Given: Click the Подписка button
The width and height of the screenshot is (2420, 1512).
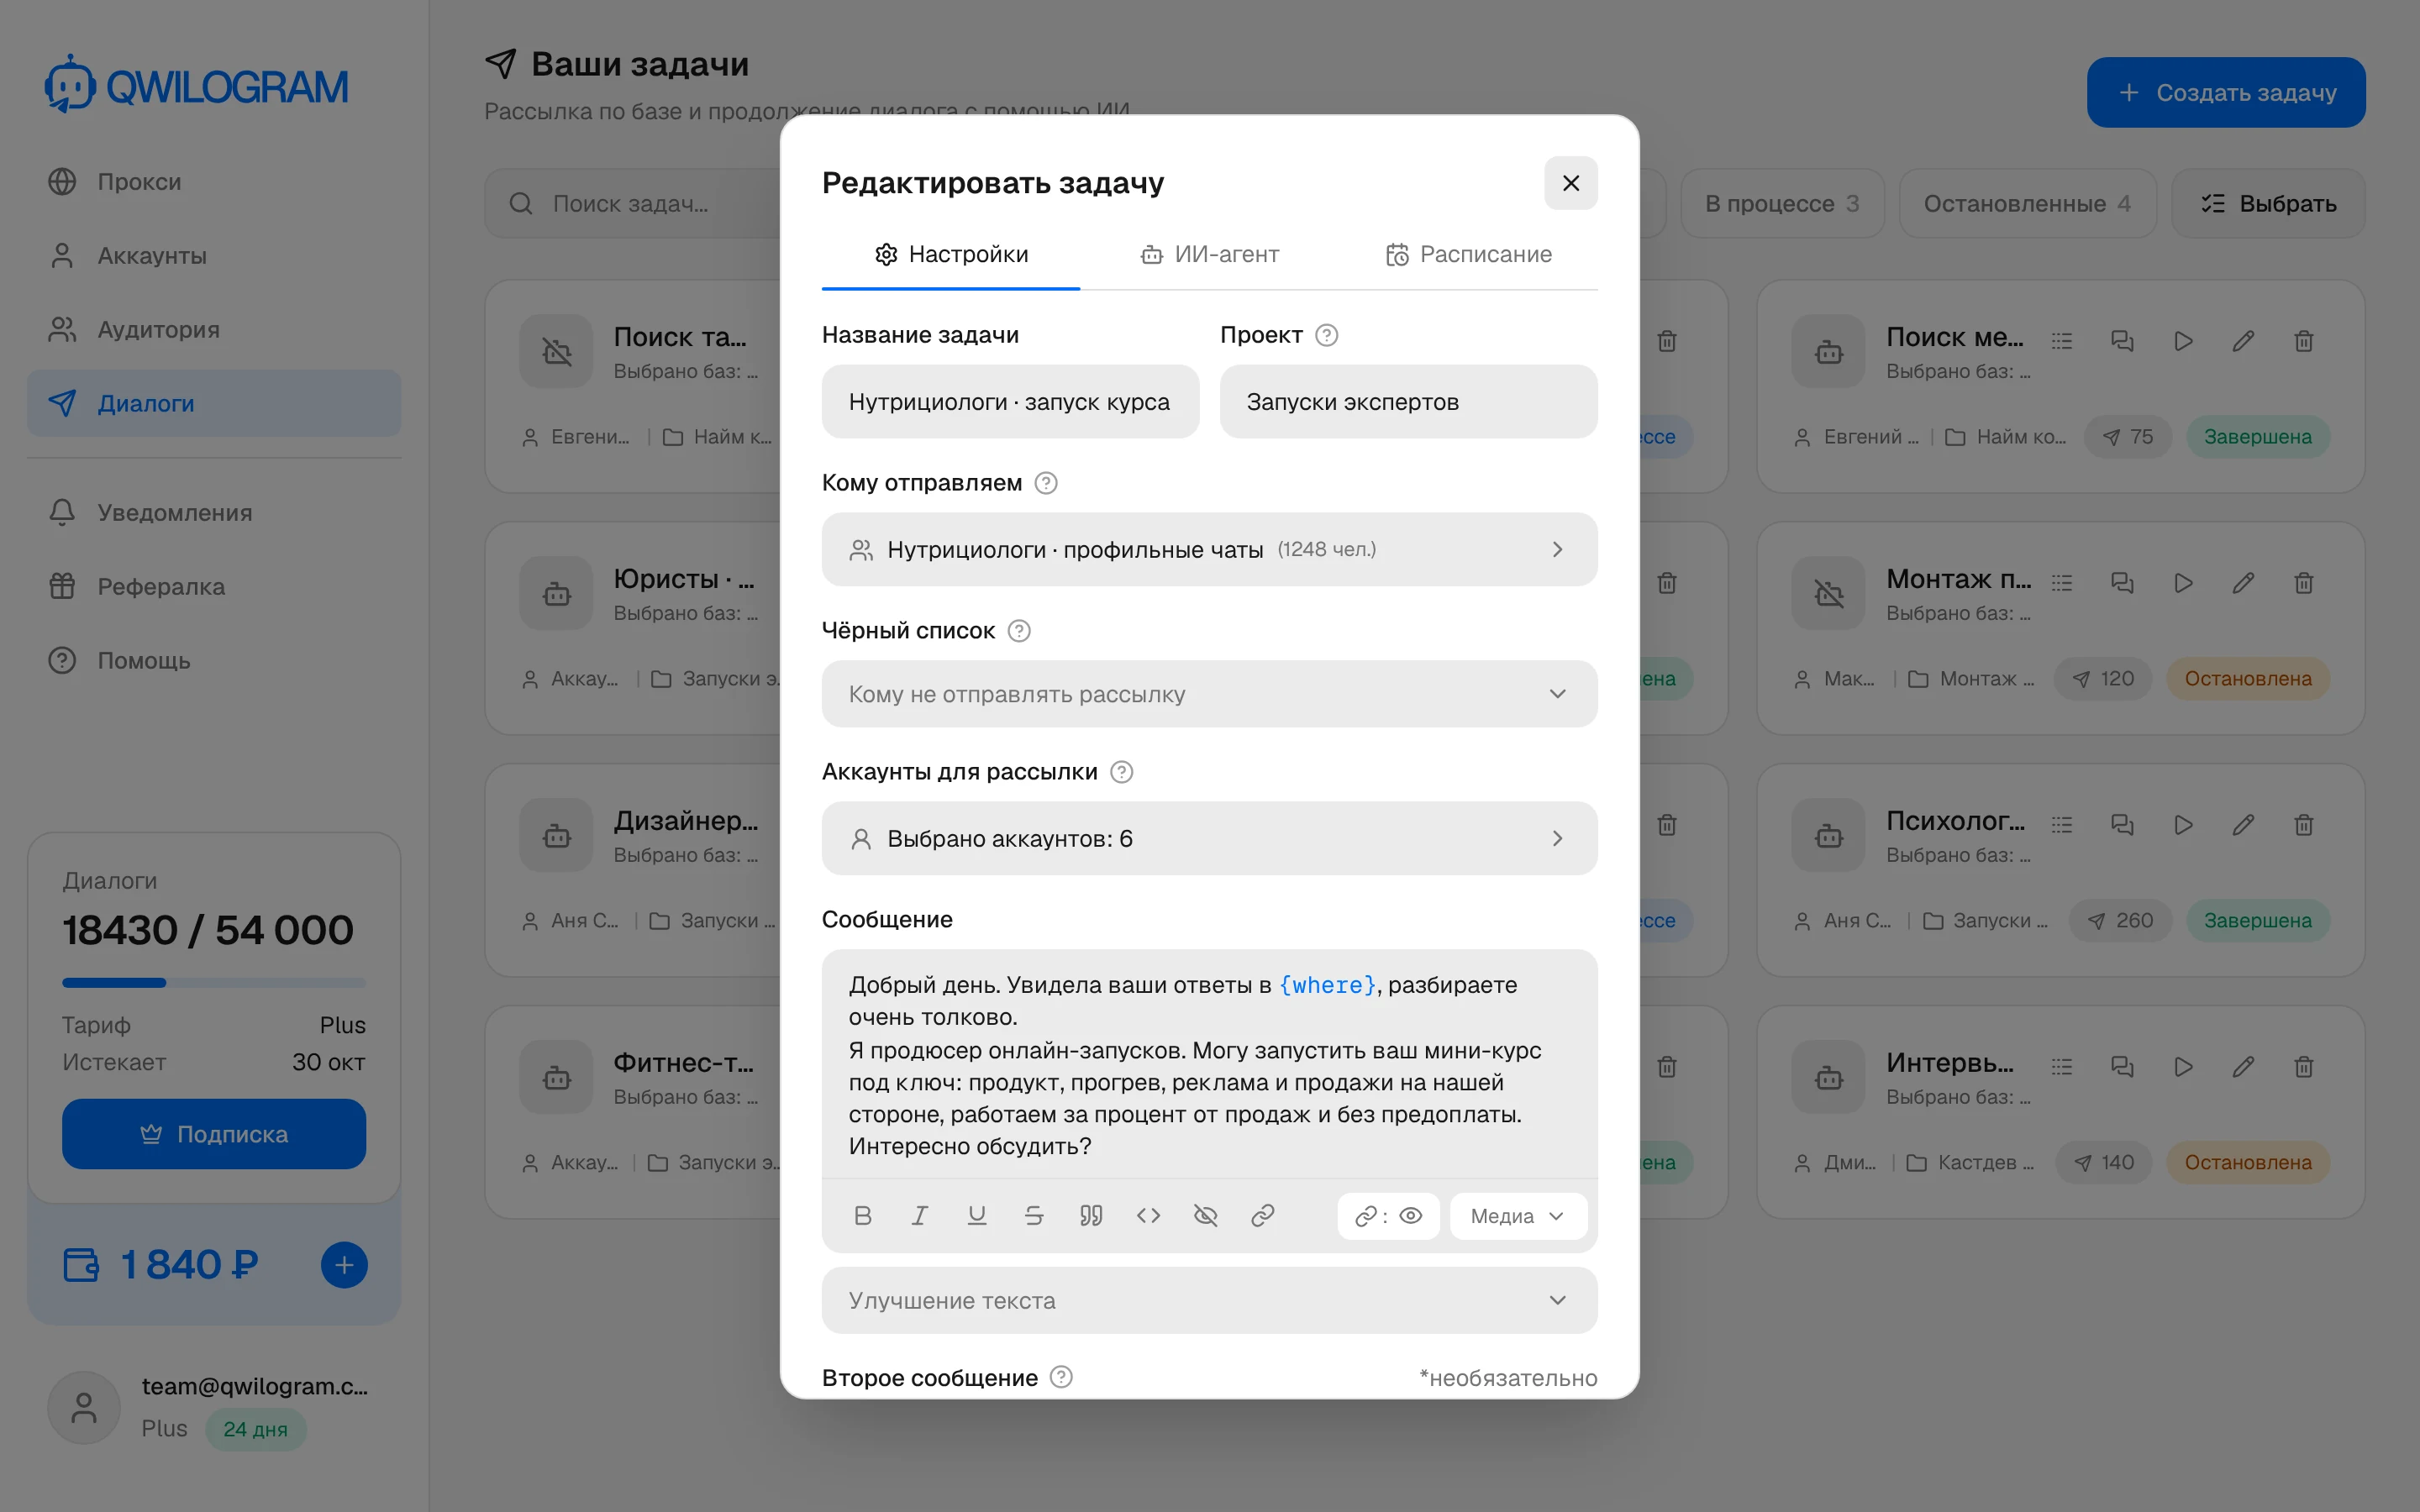Looking at the screenshot, I should click(x=214, y=1134).
